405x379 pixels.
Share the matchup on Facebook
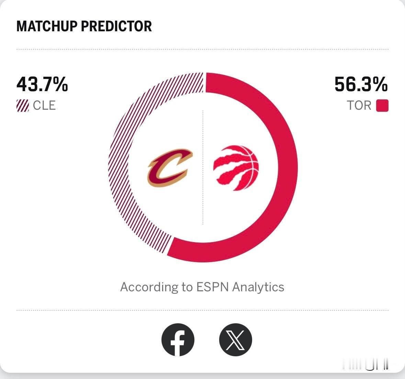(x=178, y=340)
